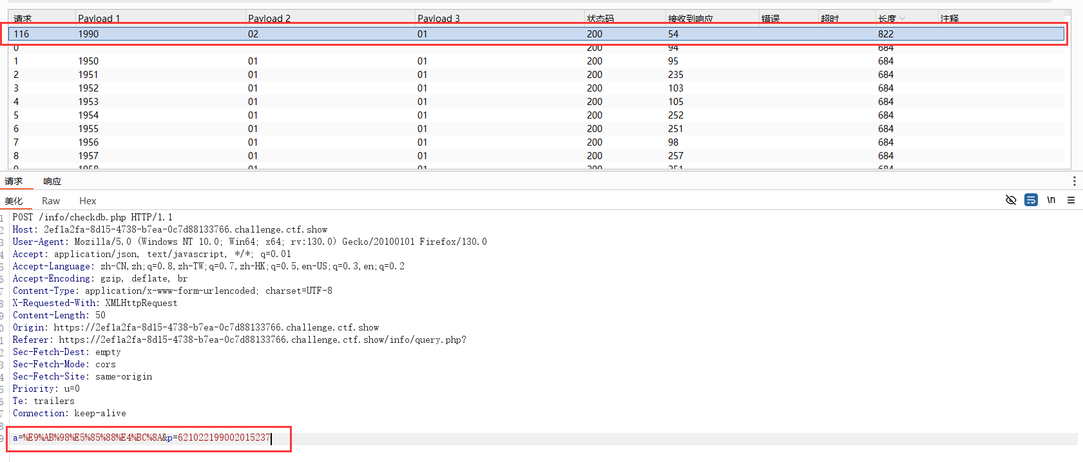This screenshot has width=1083, height=462.
Task: Select result row with payload 1953
Action: [536, 102]
